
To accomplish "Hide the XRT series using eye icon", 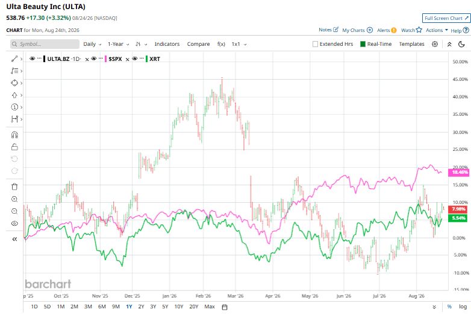I will click(134, 59).
